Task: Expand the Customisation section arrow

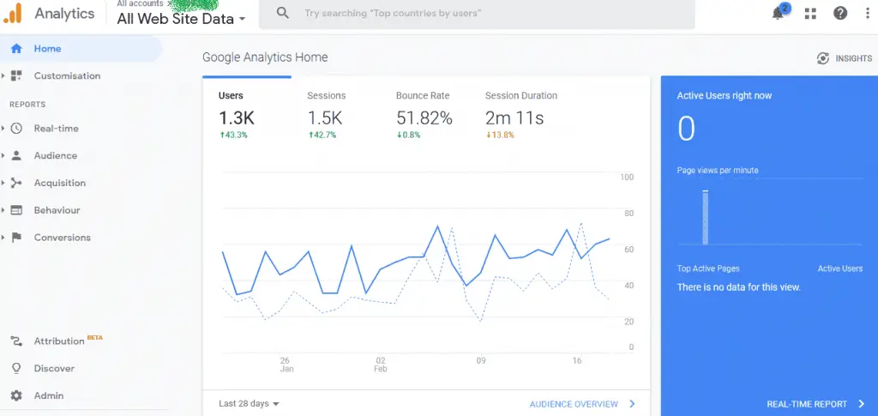Action: [3, 75]
